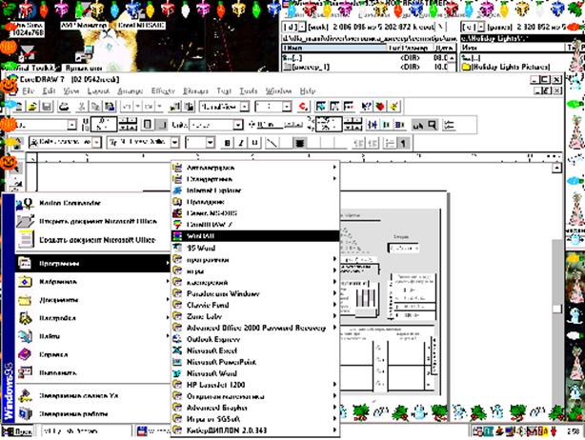The image size is (585, 440).
Task: Open the zoom level dropdown in toolbar
Action: (x=287, y=107)
